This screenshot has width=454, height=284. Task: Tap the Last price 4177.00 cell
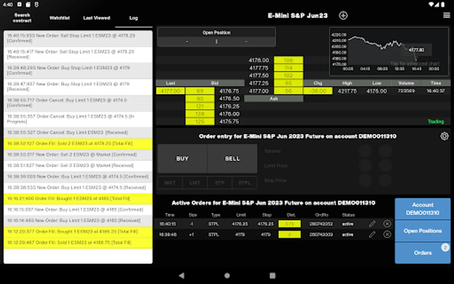[171, 91]
